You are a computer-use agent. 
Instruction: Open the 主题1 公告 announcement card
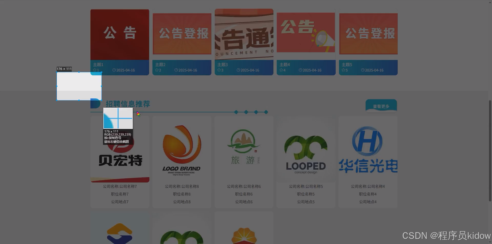pos(120,34)
